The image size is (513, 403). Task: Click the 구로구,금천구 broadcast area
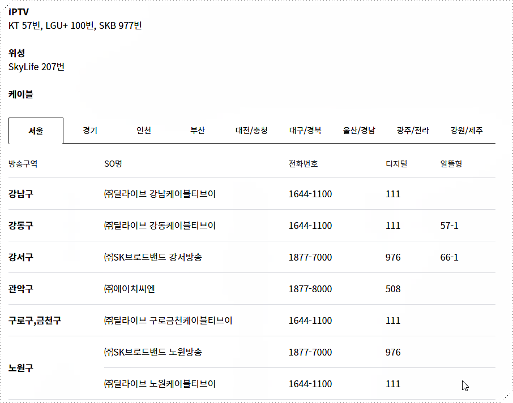[35, 320]
